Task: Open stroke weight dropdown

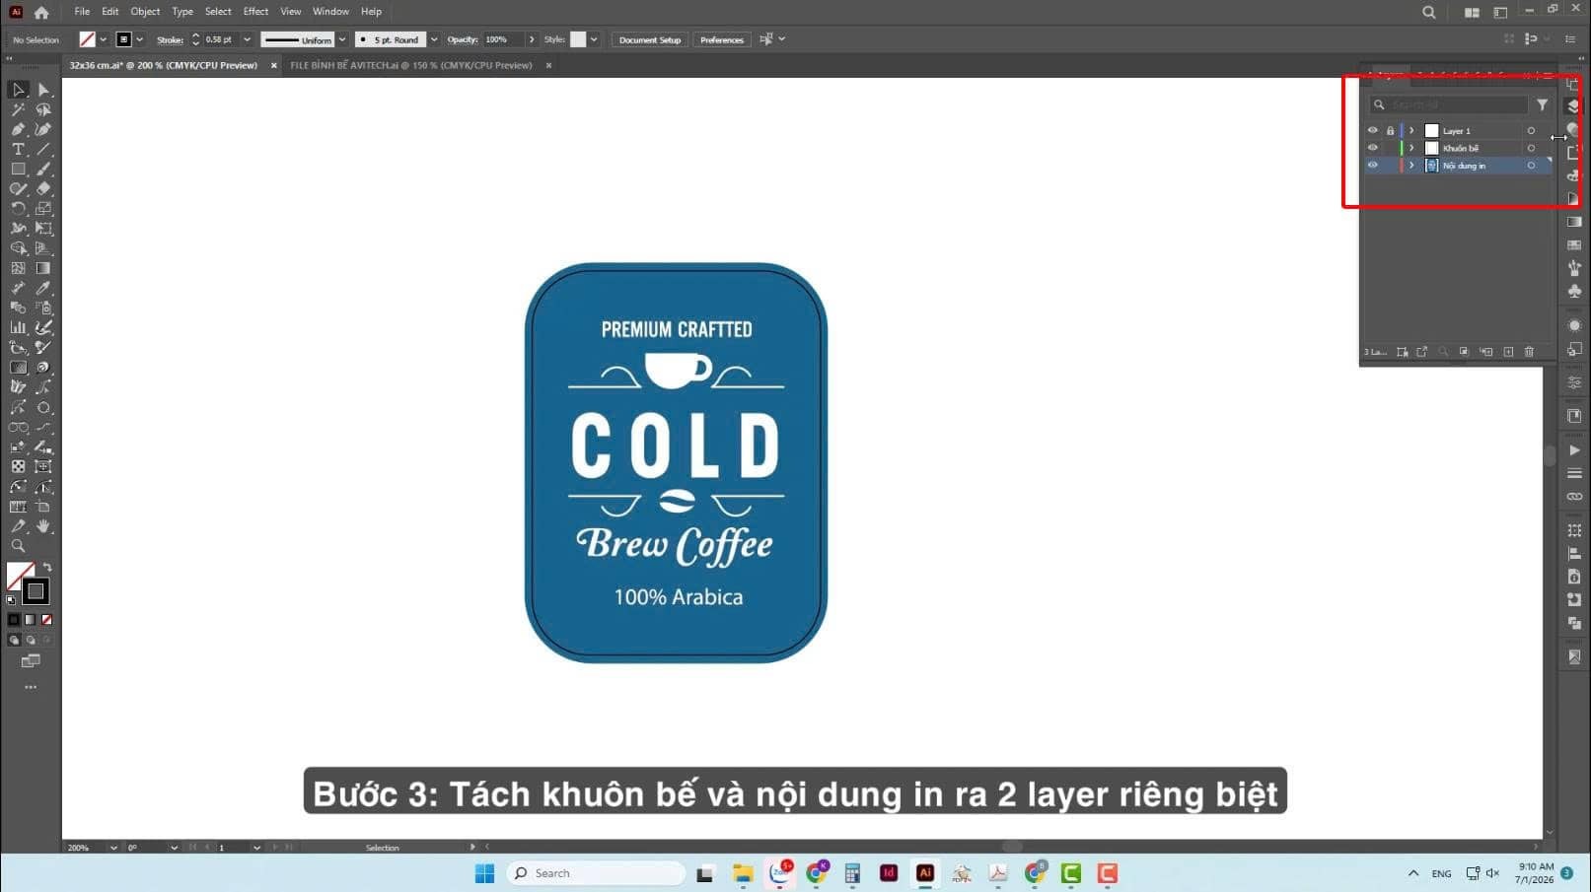Action: (x=247, y=39)
